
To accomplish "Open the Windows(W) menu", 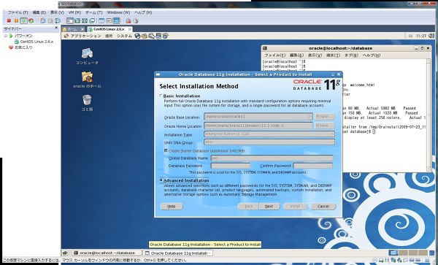I will (x=118, y=12).
